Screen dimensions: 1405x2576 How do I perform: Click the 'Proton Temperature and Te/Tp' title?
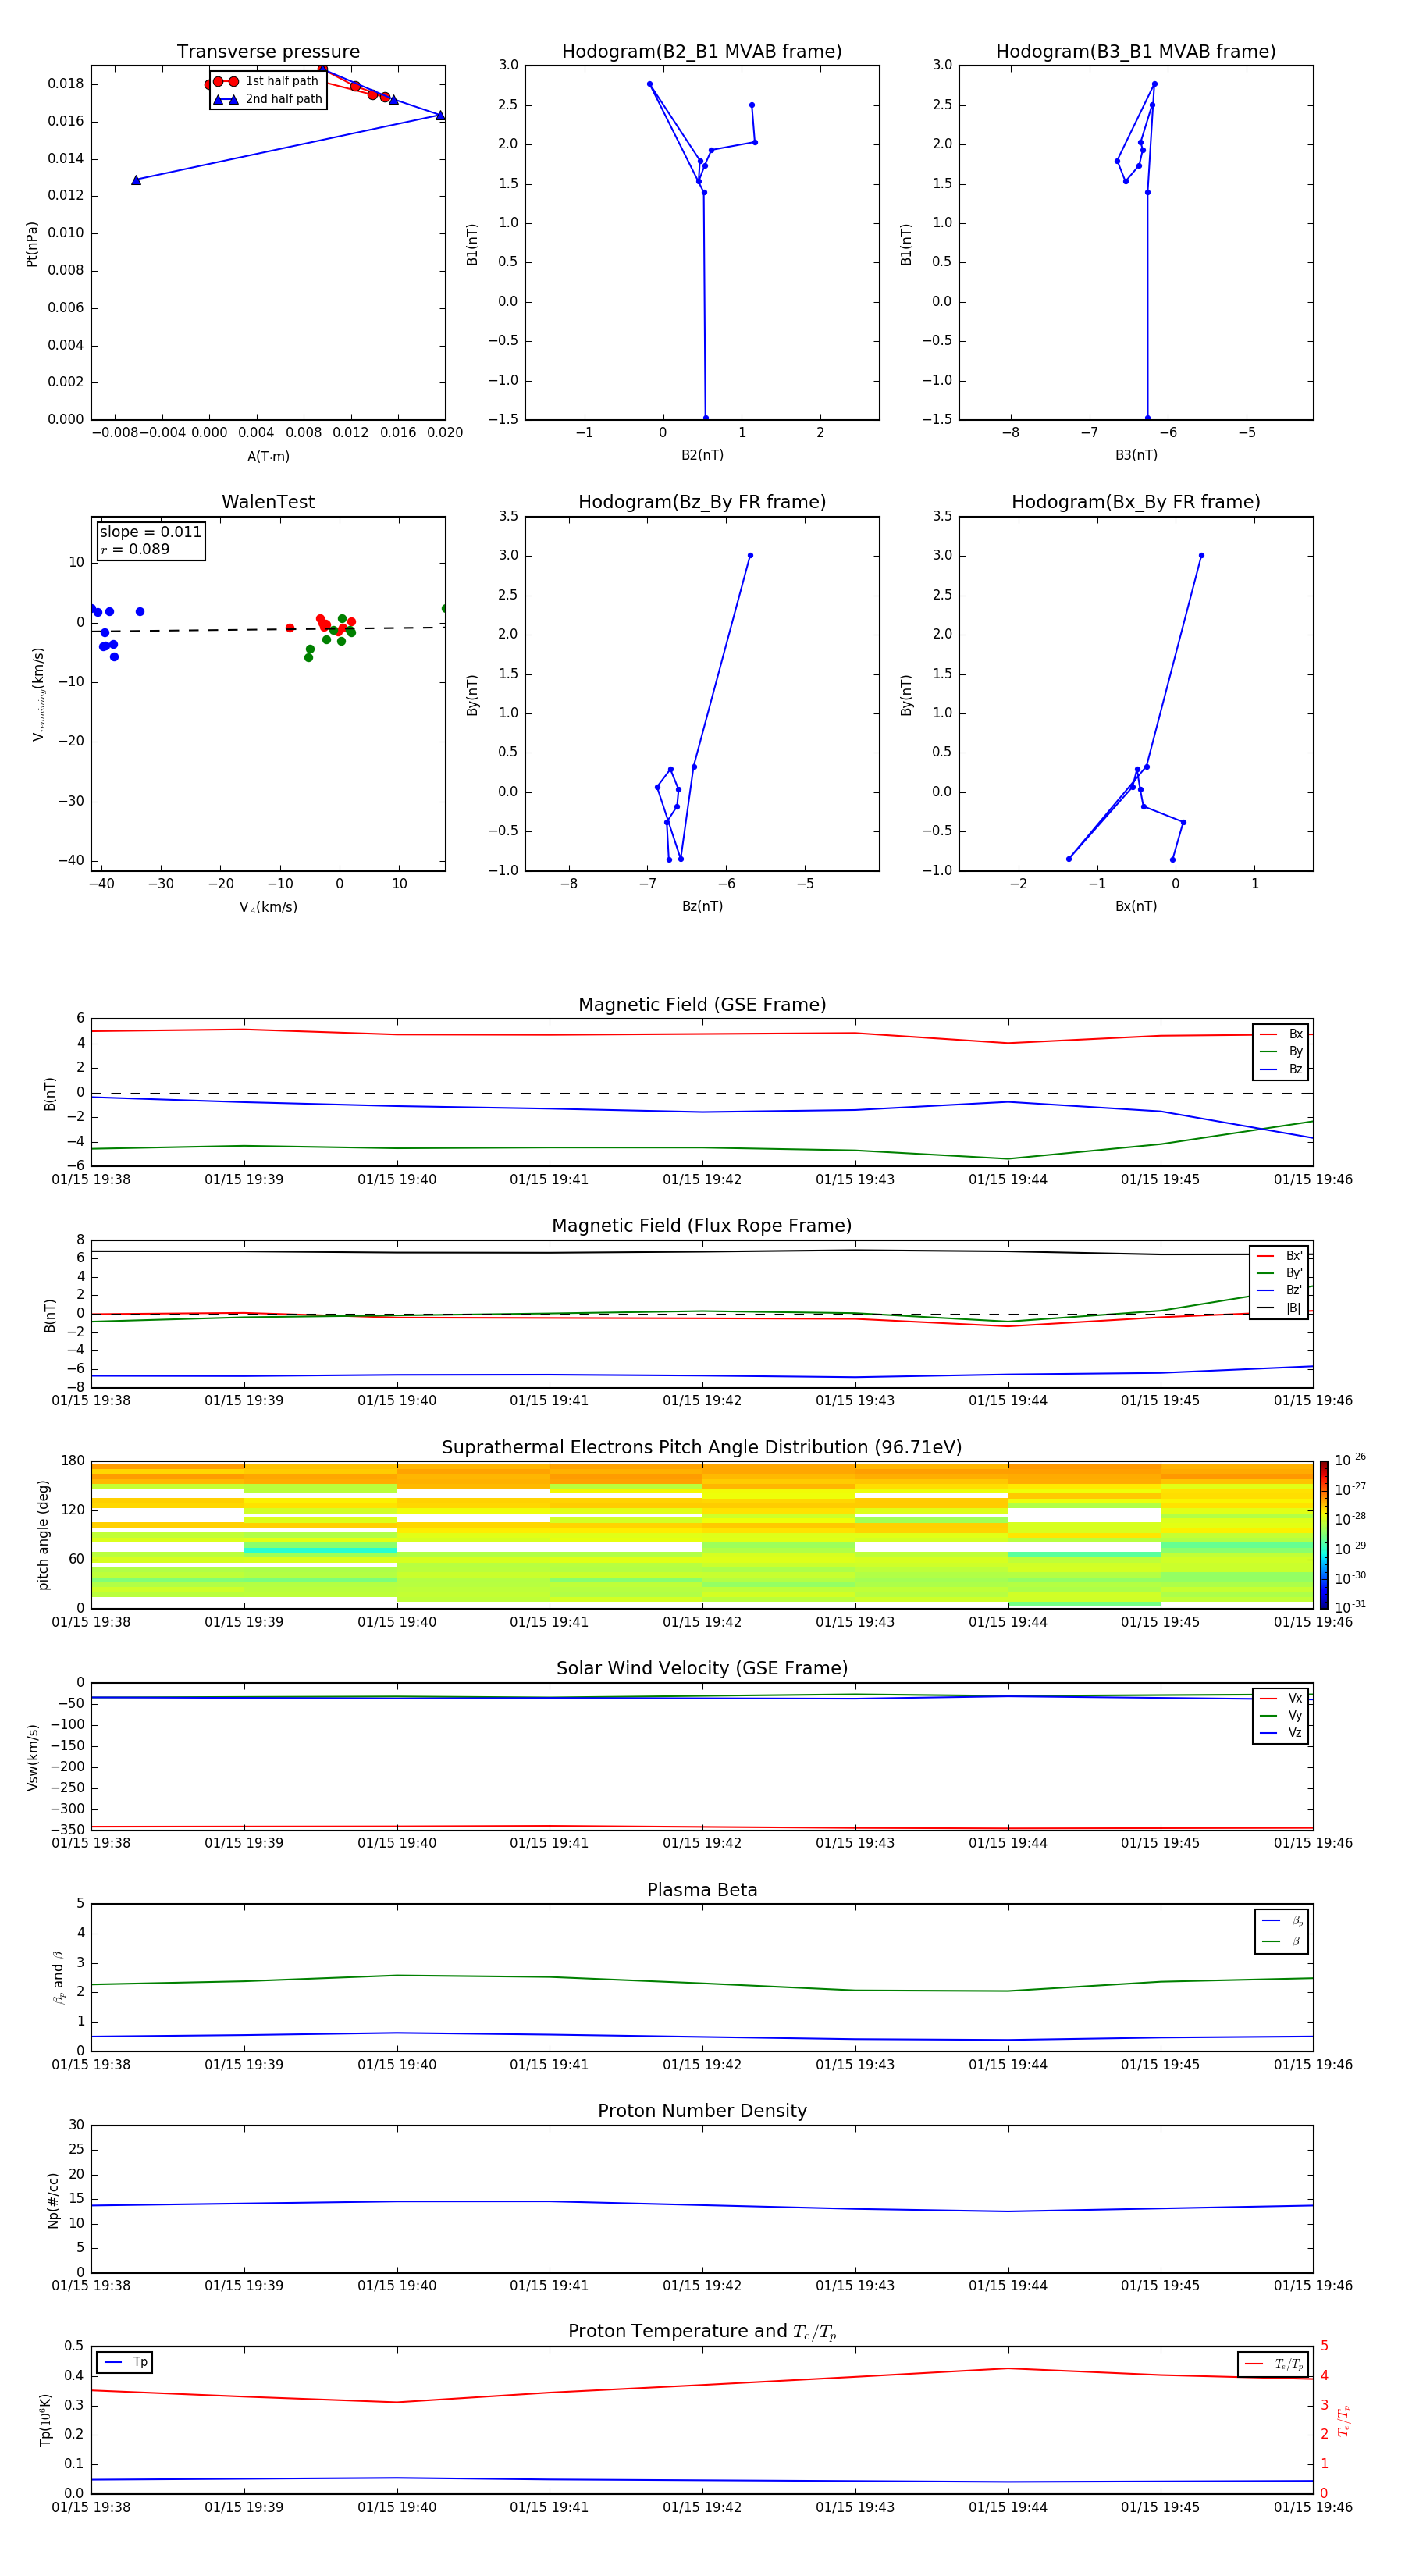(702, 2332)
